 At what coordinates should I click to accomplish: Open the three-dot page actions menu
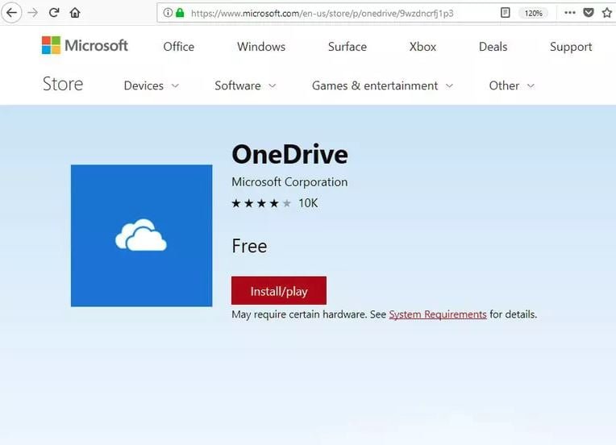tap(570, 13)
